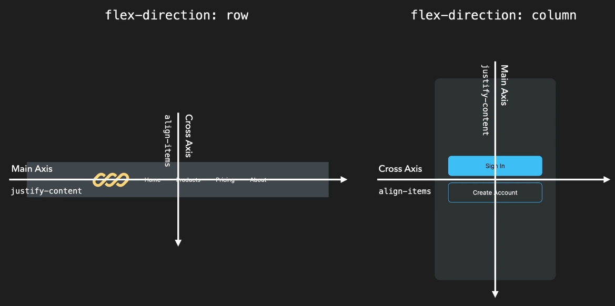Click the yellow chain-link logo in the navbar
Viewport: 615px width, 306px height.
click(110, 180)
